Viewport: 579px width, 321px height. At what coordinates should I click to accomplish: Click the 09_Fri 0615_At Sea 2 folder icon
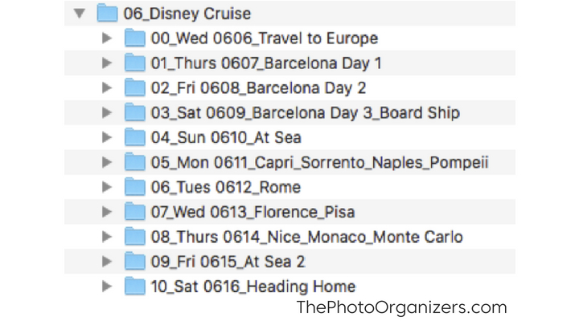pos(135,262)
